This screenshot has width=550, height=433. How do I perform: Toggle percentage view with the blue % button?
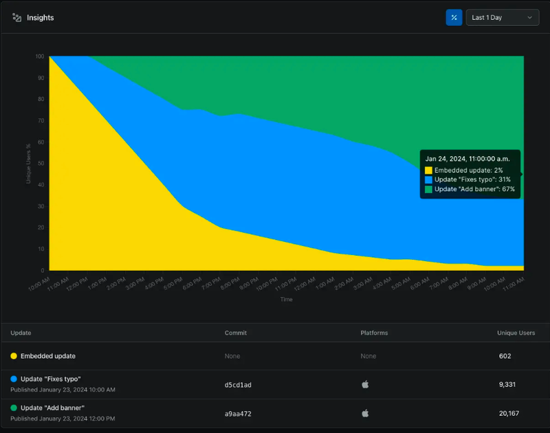click(454, 17)
